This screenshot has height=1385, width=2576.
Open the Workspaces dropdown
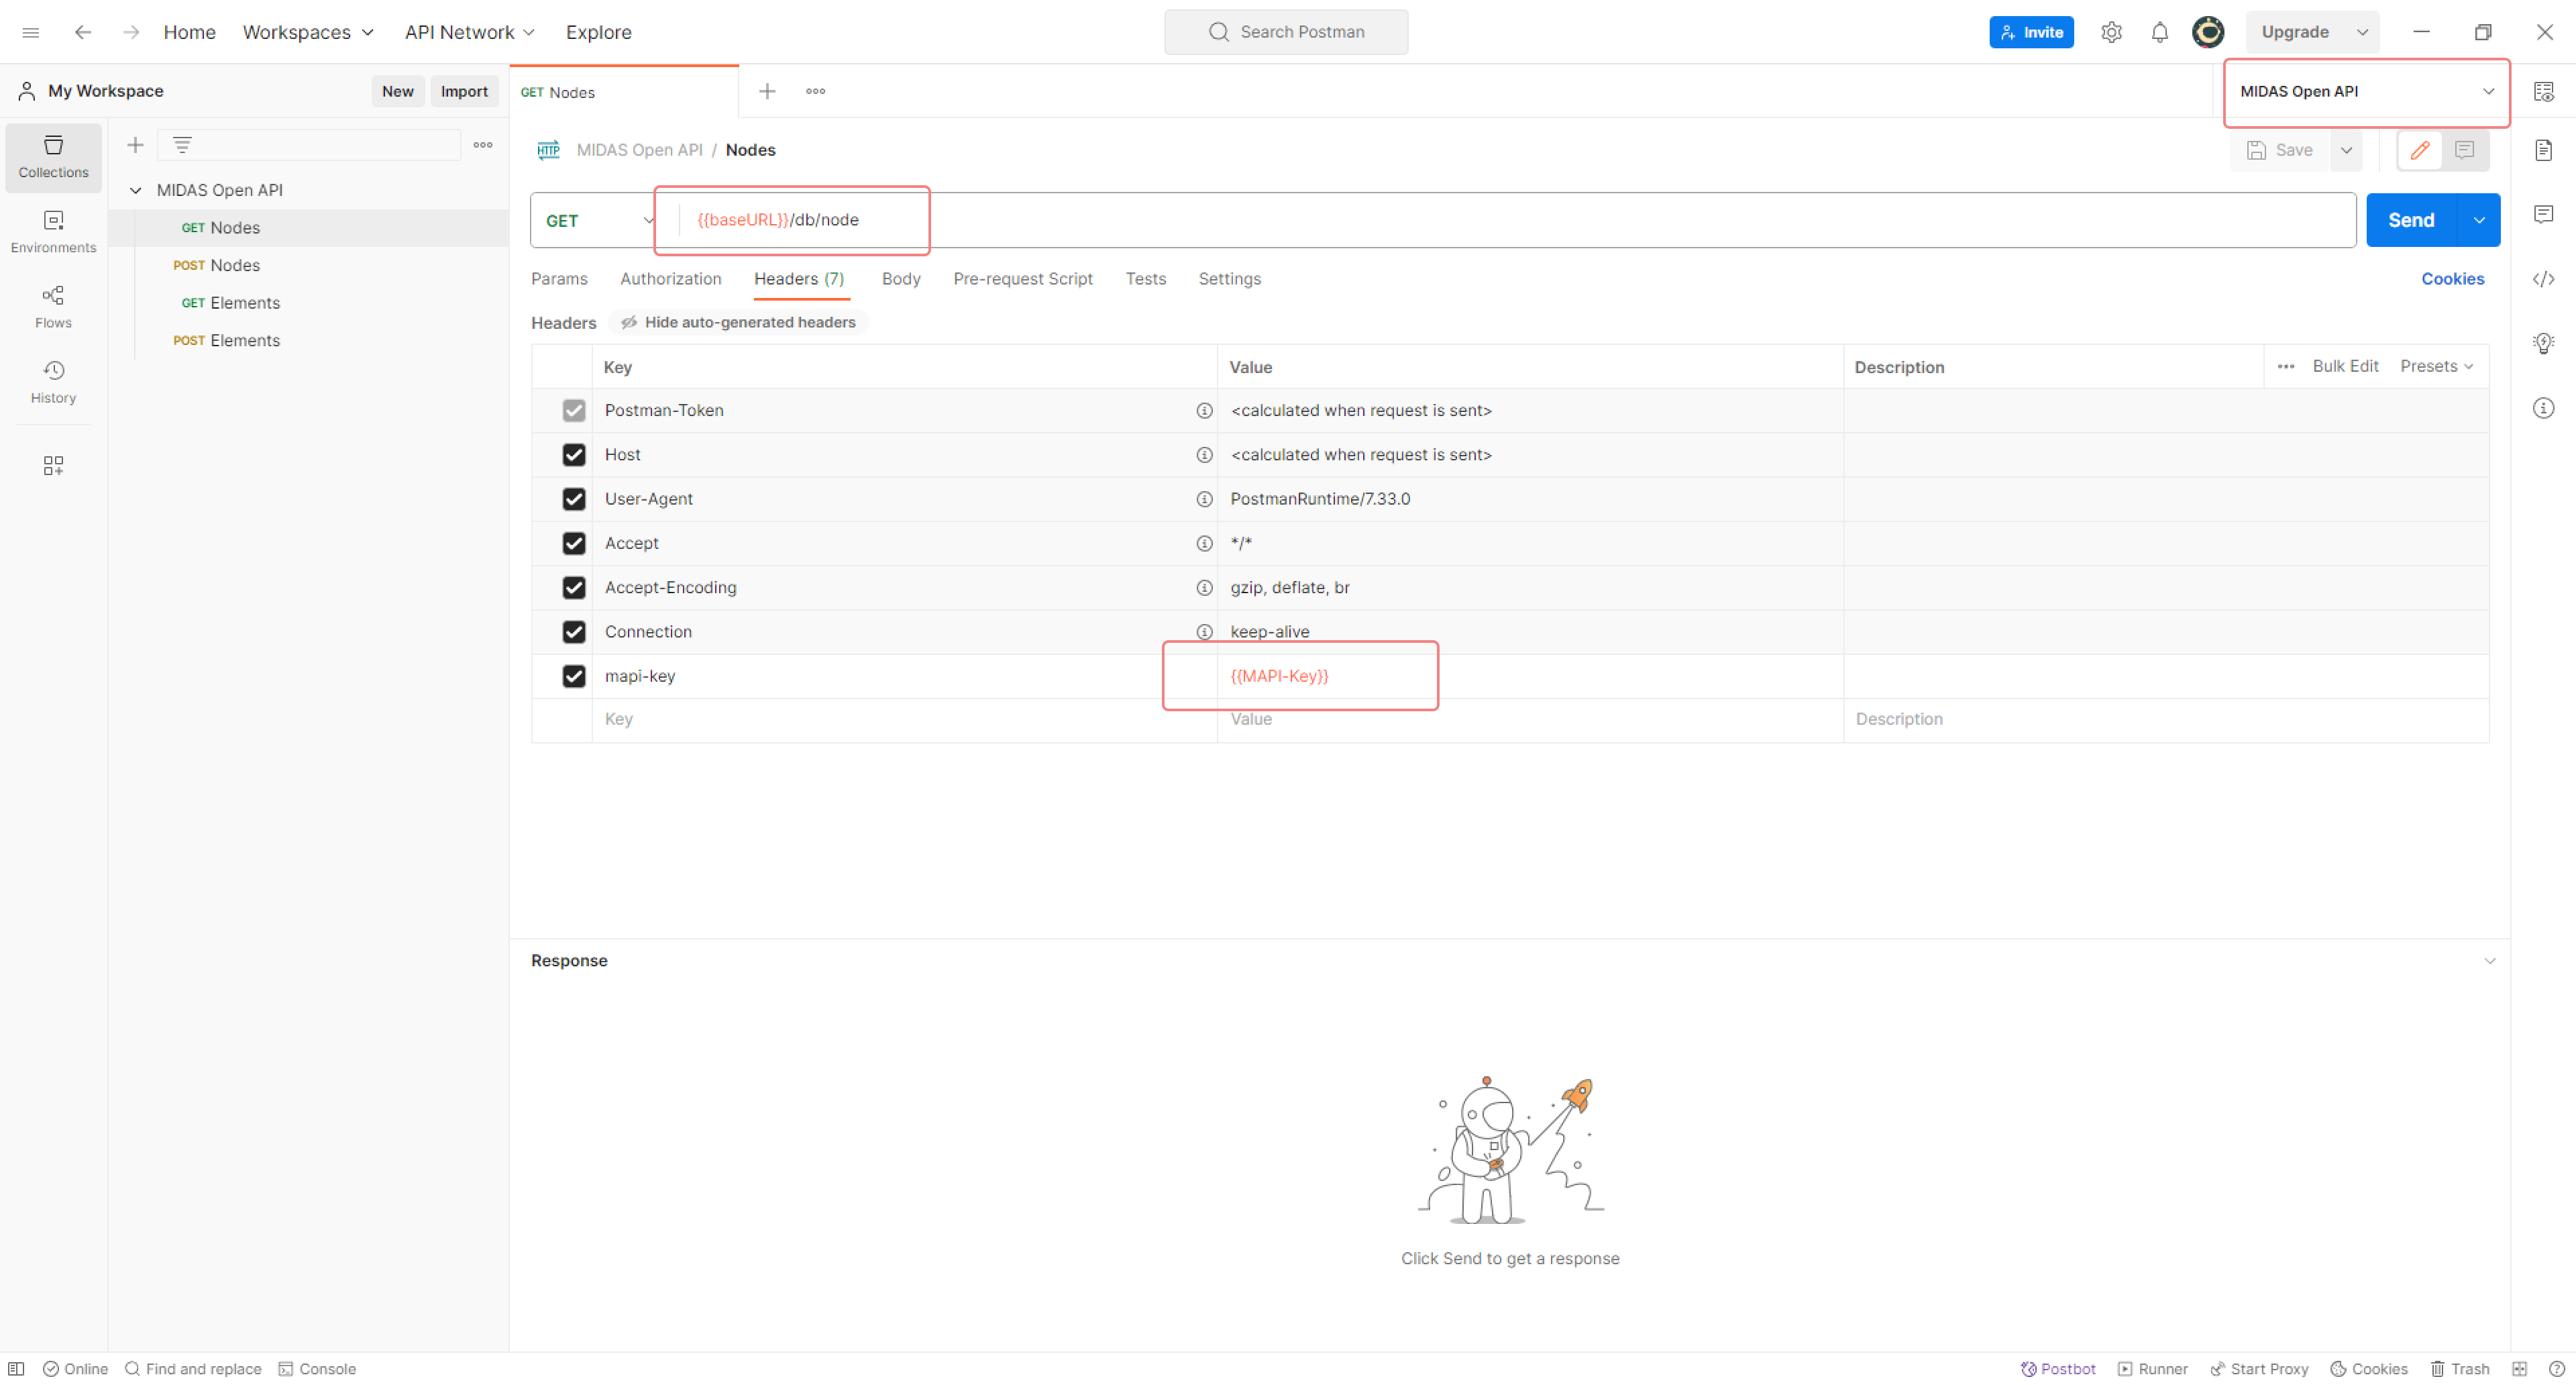[308, 32]
